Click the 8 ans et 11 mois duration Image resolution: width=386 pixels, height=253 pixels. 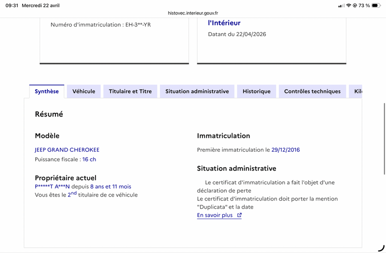110,186
